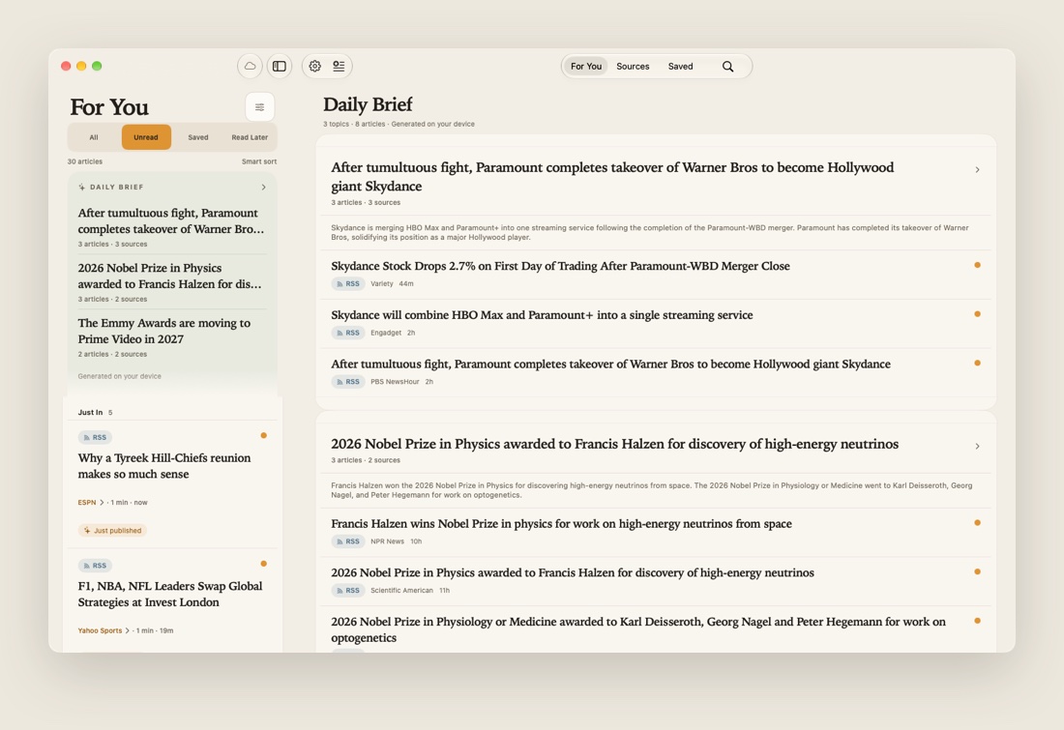Expand Nobel Prize in Physics topic chevron

[977, 447]
